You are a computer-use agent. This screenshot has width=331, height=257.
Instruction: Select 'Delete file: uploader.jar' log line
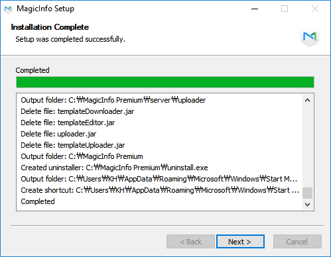click(58, 134)
